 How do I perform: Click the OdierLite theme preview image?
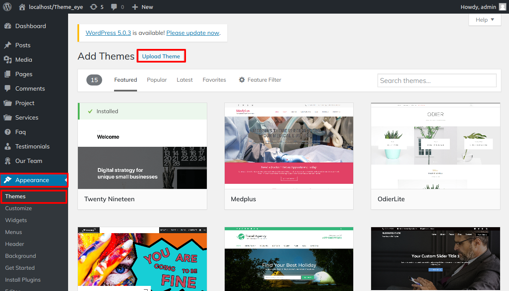435,146
